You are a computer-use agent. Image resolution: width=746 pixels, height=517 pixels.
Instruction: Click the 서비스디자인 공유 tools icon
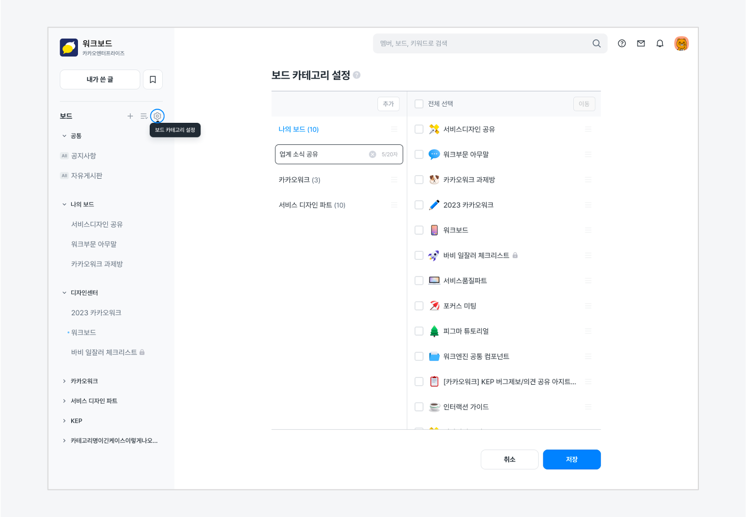pyautogui.click(x=434, y=129)
